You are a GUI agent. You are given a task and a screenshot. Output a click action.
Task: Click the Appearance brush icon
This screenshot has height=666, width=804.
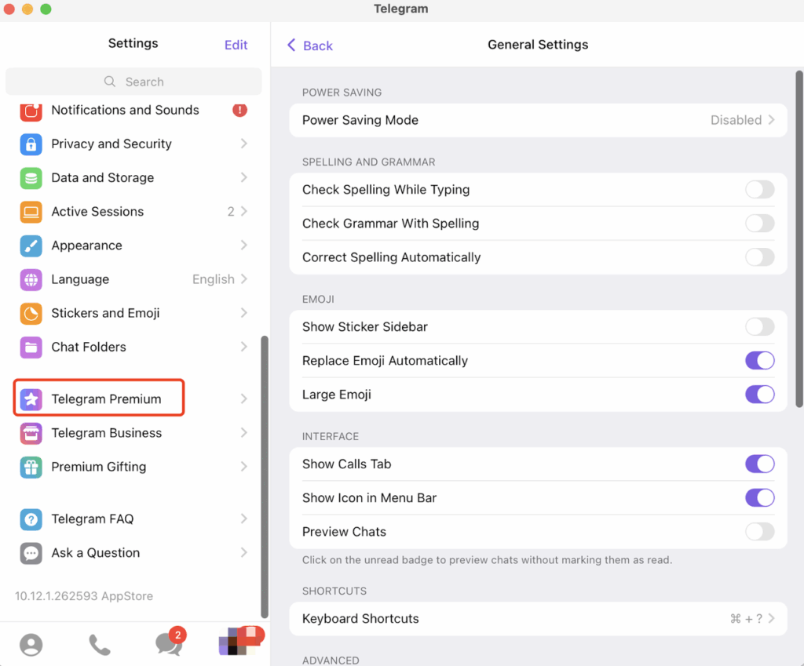31,246
